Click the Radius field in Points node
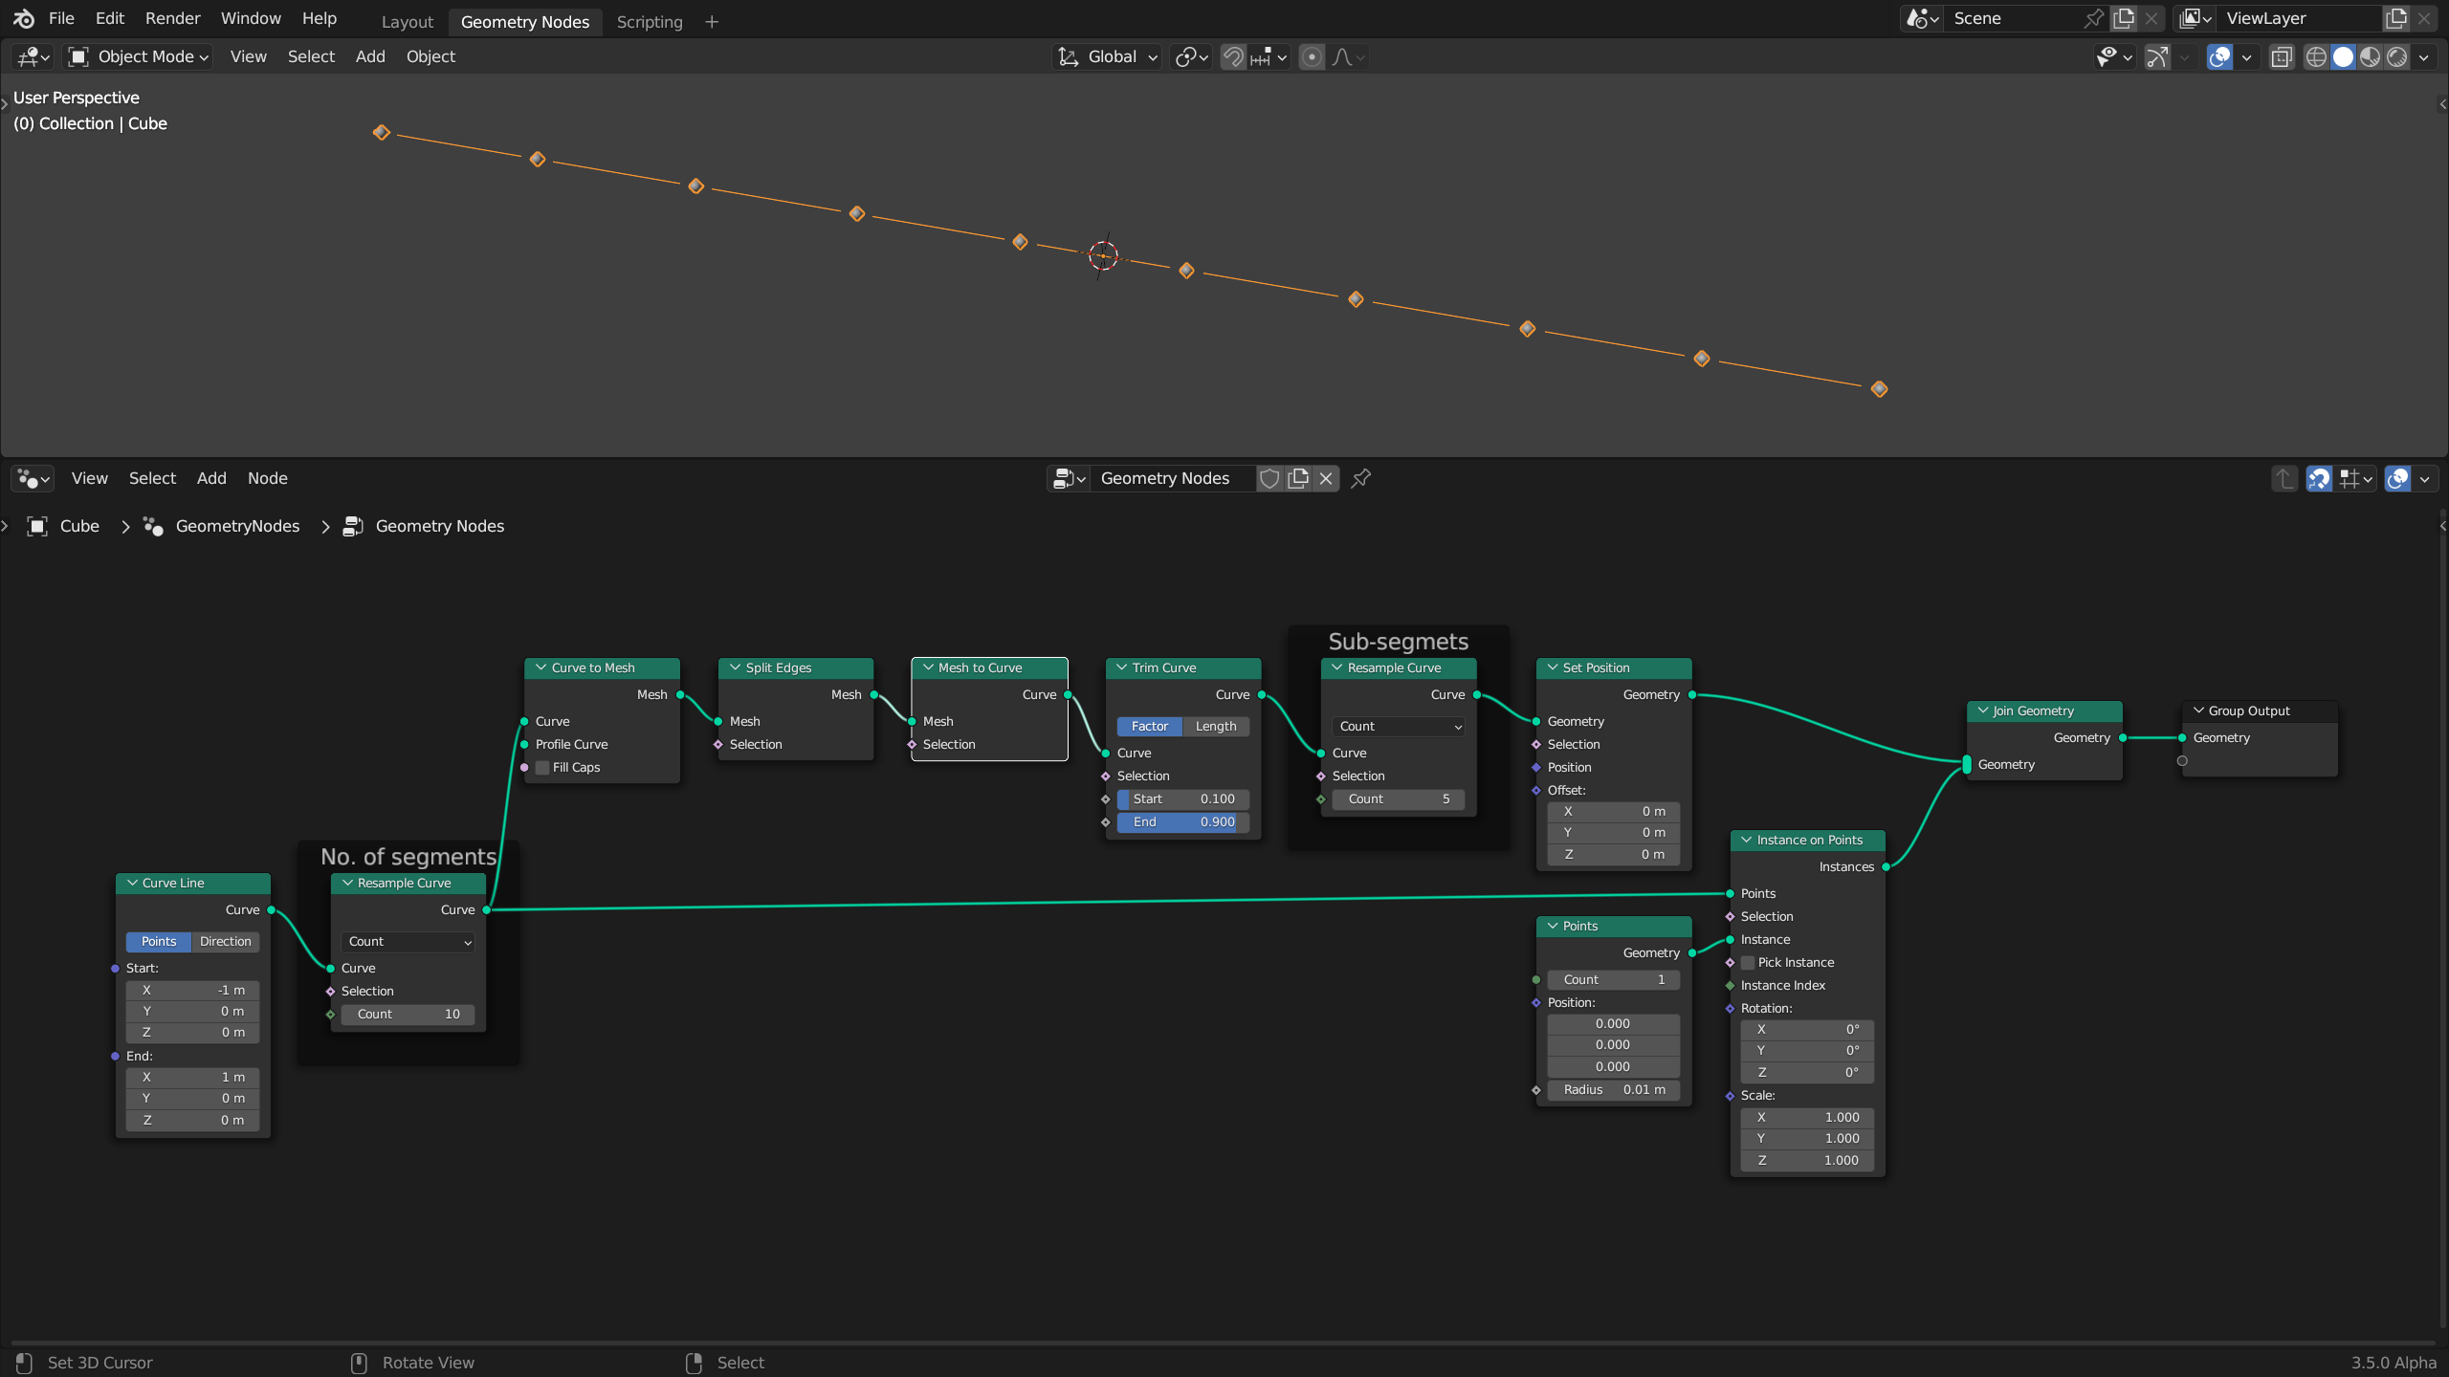Screen dimensions: 2449x1377 pos(1614,1089)
